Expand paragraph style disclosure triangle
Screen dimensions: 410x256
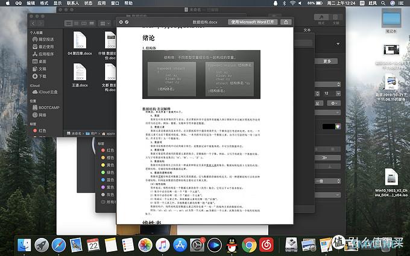click(338, 44)
